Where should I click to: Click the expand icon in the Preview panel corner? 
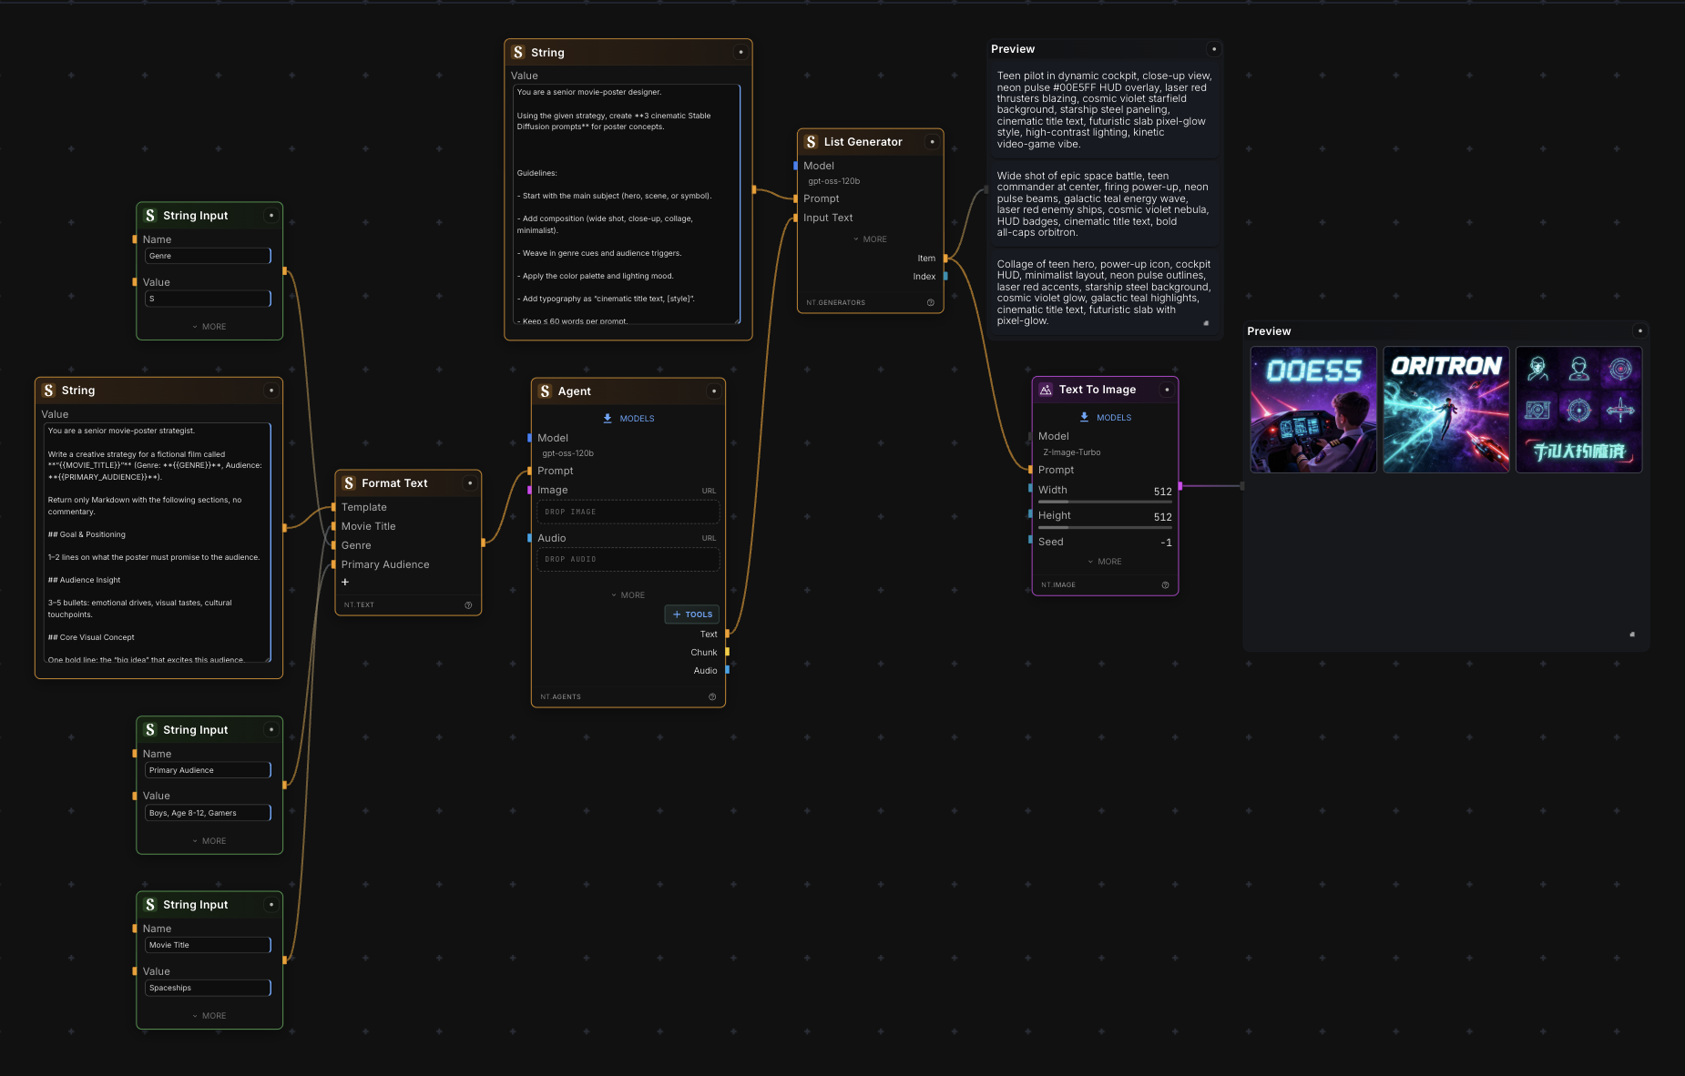1630,634
